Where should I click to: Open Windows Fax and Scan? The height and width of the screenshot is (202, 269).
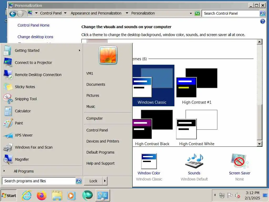(42, 147)
